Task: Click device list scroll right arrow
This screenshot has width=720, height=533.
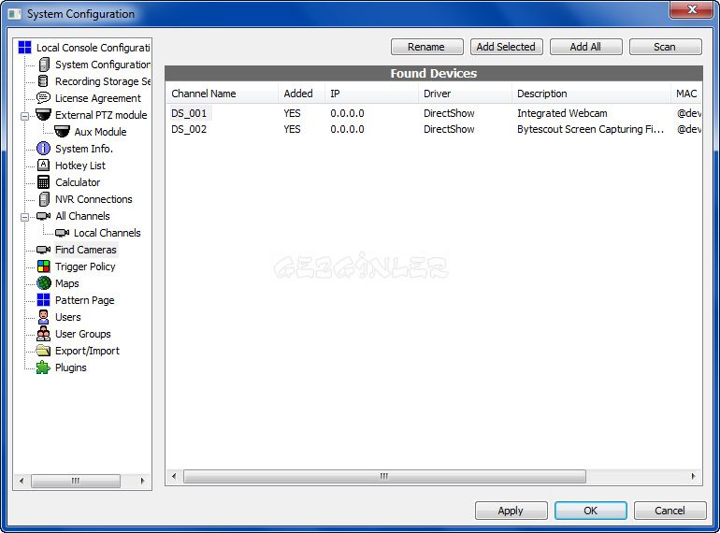Action: [x=694, y=477]
